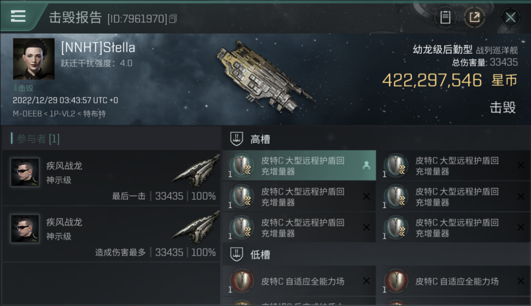The height and width of the screenshot is (306, 531).
Task: Open the final blow pilot portrait
Action: point(25,172)
